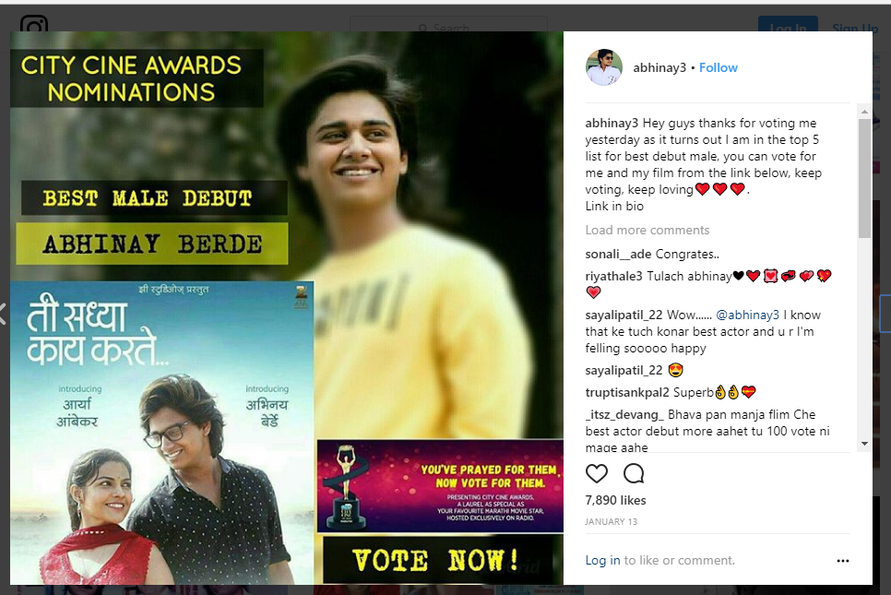Like the post with the heart icon
The height and width of the screenshot is (595, 891).
coord(596,473)
